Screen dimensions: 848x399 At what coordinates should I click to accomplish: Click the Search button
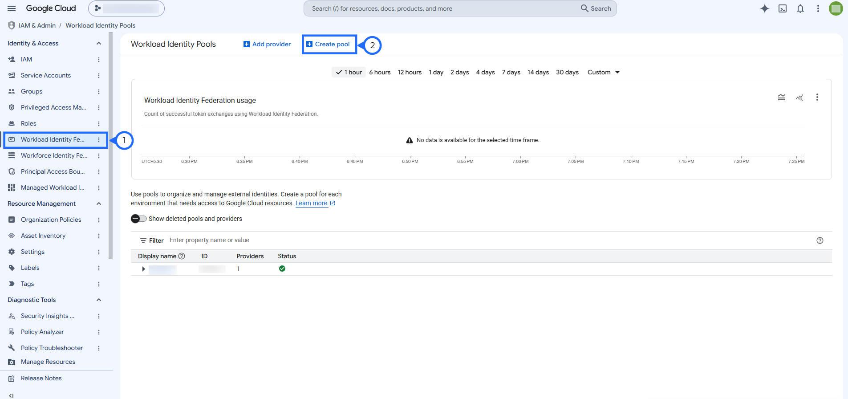point(596,8)
